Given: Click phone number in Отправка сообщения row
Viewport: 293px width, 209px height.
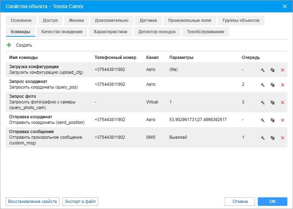Looking at the screenshot, I should (x=110, y=137).
